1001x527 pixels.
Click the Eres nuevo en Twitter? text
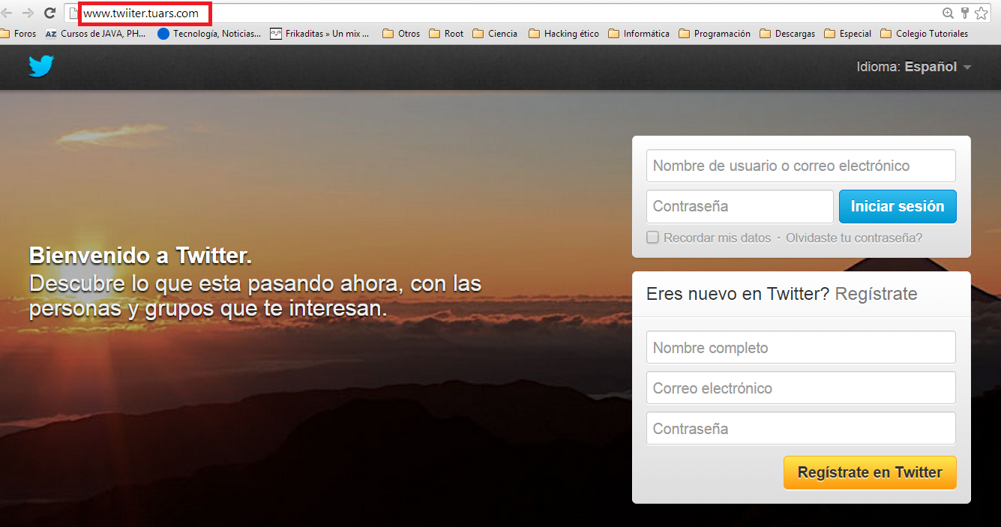coord(738,294)
